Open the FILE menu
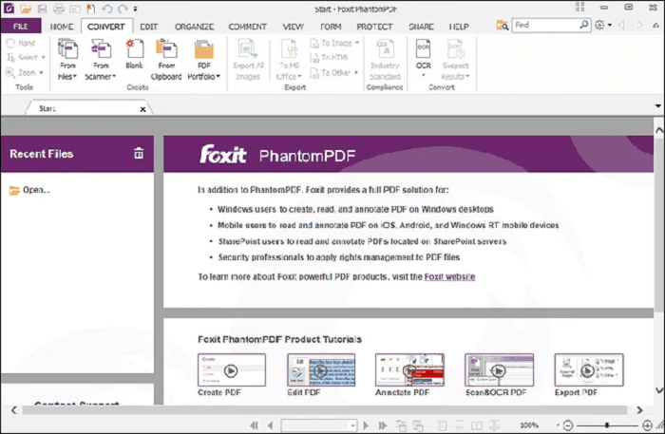665x434 pixels. tap(21, 27)
